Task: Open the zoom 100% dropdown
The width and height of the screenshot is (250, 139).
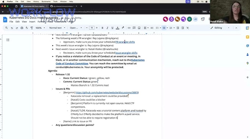Action: pos(40,28)
